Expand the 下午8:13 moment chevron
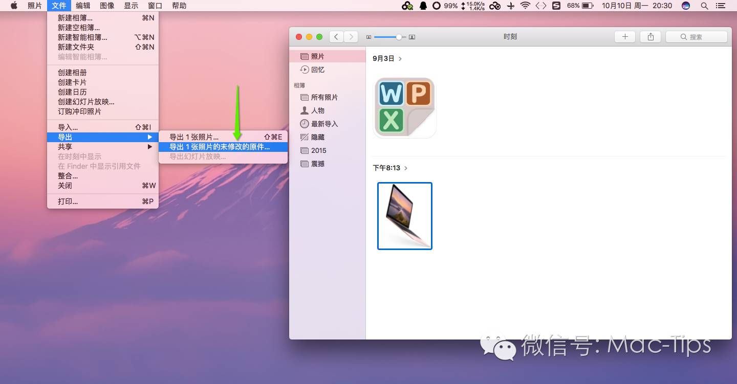Image resolution: width=737 pixels, height=384 pixels. [406, 168]
